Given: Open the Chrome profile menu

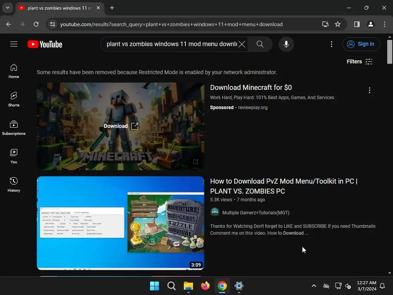Looking at the screenshot, I should pyautogui.click(x=370, y=24).
